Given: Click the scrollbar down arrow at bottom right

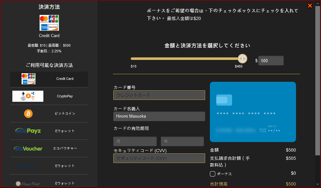Looking at the screenshot, I should click(318, 184).
